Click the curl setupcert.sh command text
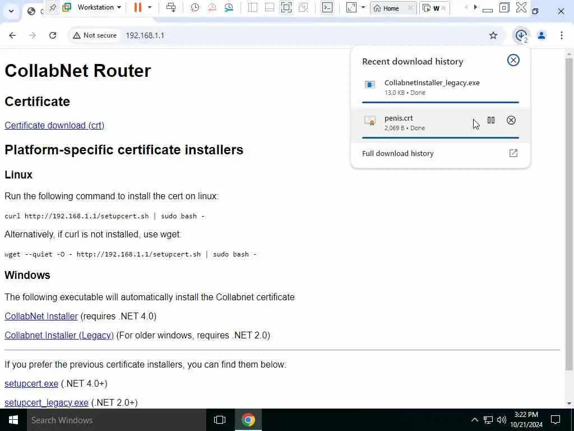574x431 pixels. [x=104, y=216]
